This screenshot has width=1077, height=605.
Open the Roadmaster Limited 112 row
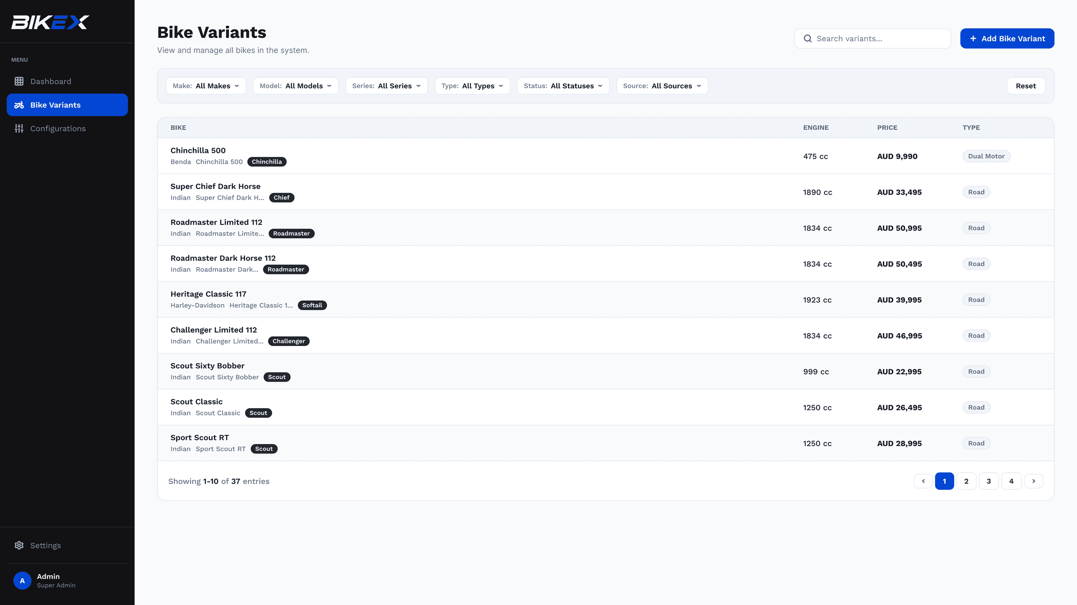[x=605, y=228]
